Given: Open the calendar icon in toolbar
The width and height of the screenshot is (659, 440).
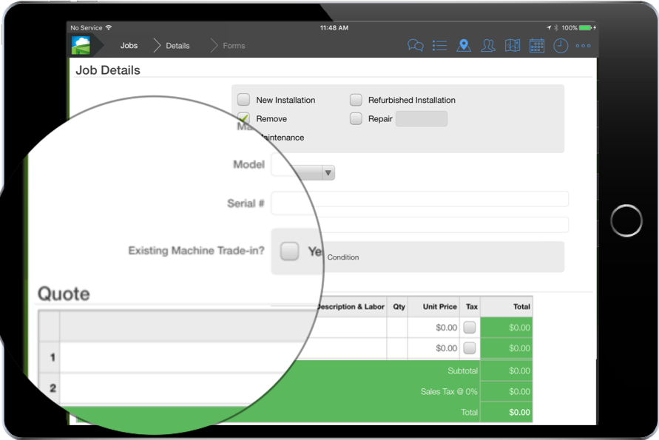Looking at the screenshot, I should pyautogui.click(x=537, y=45).
